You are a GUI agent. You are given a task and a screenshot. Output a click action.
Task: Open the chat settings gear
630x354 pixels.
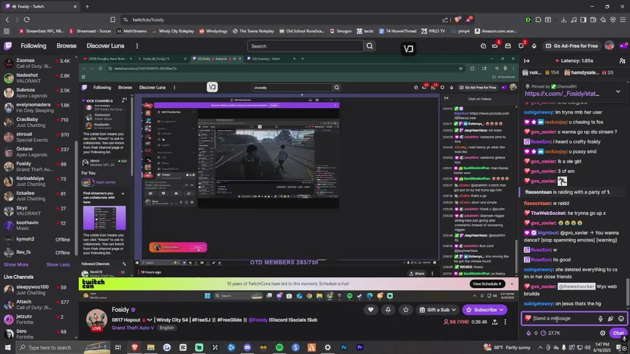coord(602,333)
